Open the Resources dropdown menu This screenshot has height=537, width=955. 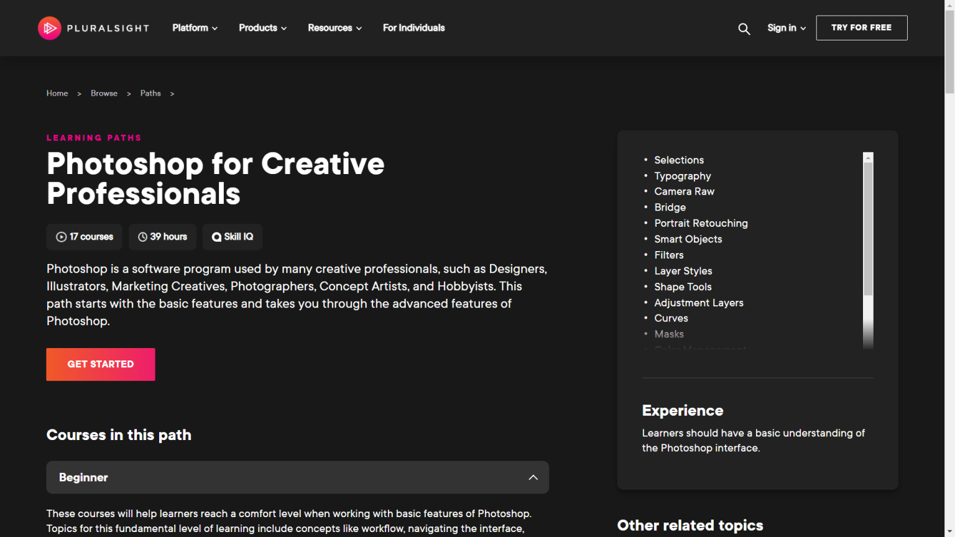pos(334,28)
